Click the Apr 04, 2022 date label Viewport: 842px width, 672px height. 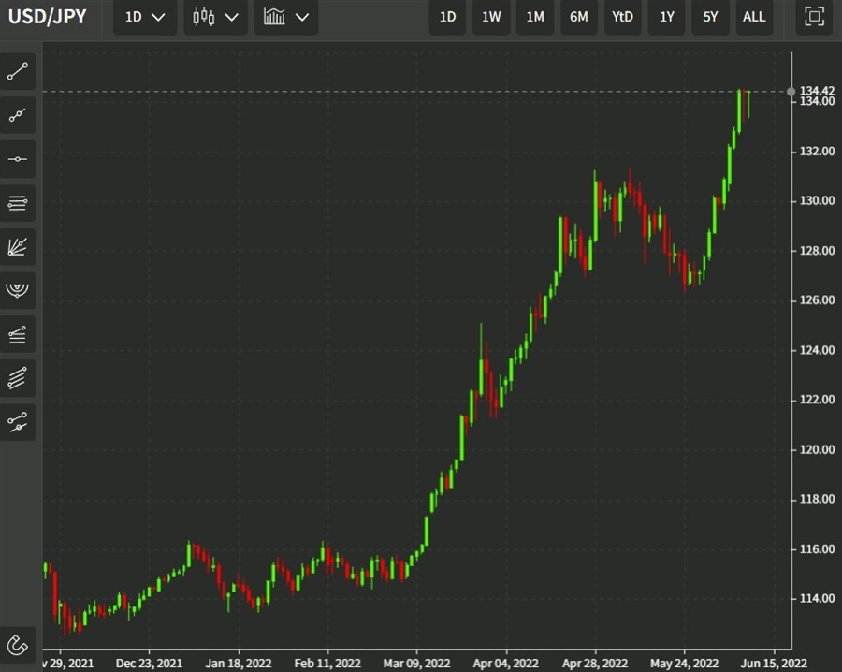click(x=506, y=664)
